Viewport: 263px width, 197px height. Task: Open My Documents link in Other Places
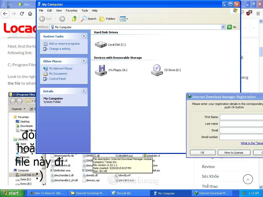coord(58,74)
